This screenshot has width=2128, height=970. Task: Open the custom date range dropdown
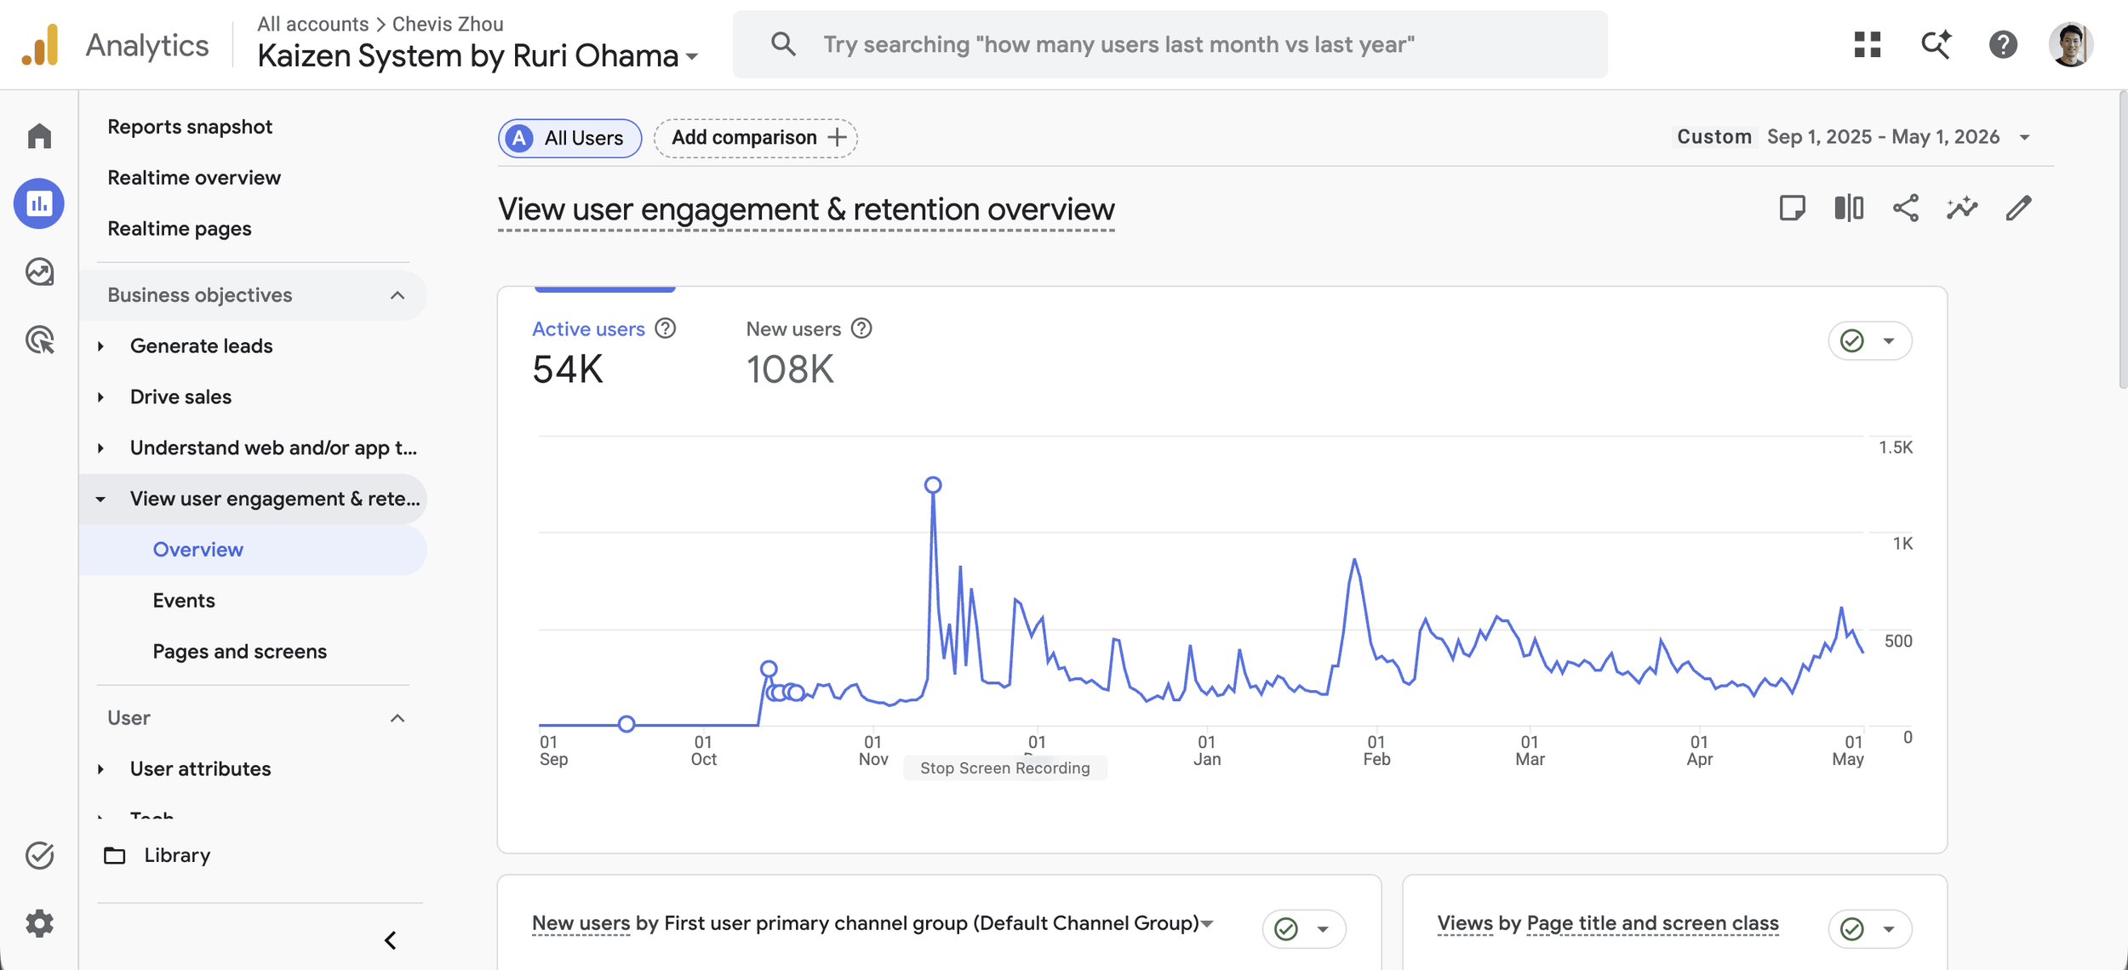click(x=1852, y=137)
